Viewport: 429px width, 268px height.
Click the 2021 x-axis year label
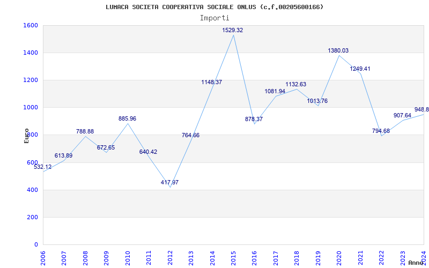point(360,258)
